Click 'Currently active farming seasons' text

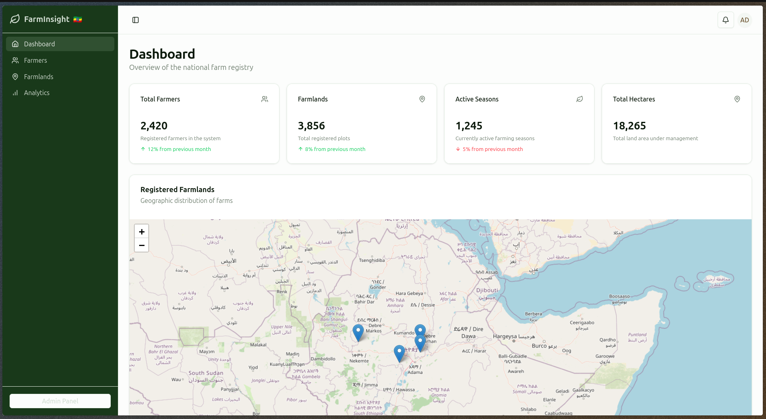click(495, 138)
